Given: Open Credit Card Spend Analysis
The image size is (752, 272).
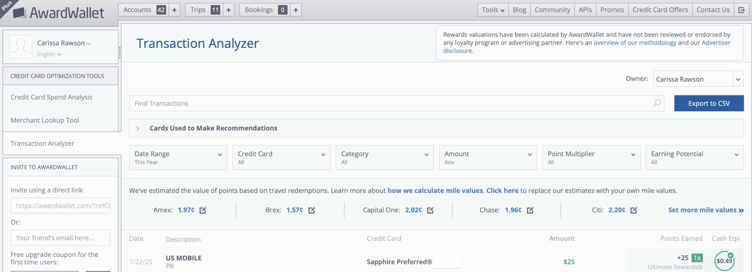Looking at the screenshot, I should (51, 97).
